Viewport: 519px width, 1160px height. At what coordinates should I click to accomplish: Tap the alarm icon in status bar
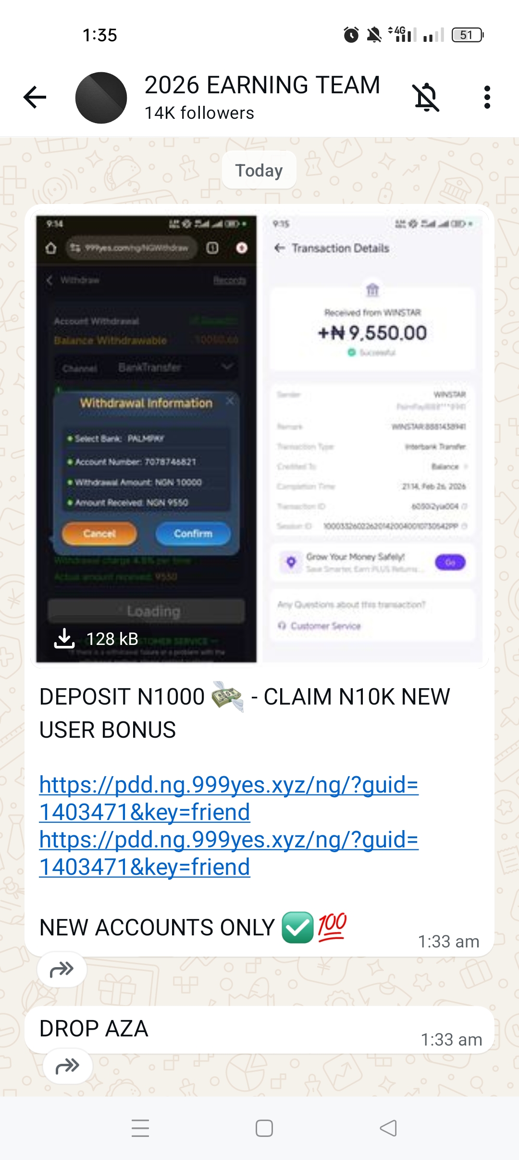click(351, 35)
